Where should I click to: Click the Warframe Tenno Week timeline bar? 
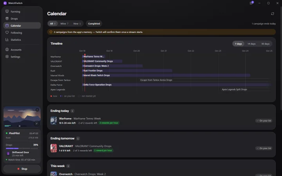94,57
